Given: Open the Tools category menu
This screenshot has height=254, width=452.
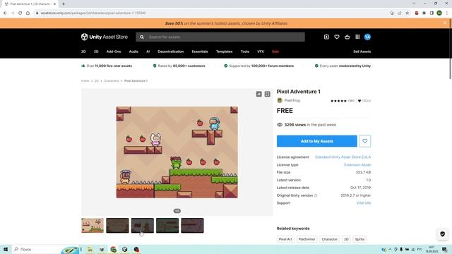Looking at the screenshot, I should click(245, 52).
